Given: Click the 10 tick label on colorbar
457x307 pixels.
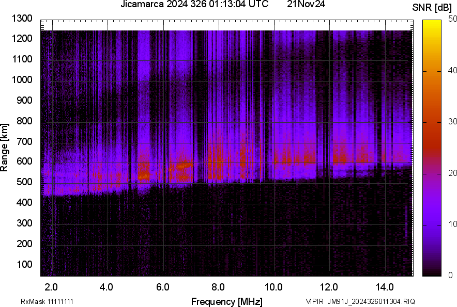Looking at the screenshot, I should pos(453,224).
